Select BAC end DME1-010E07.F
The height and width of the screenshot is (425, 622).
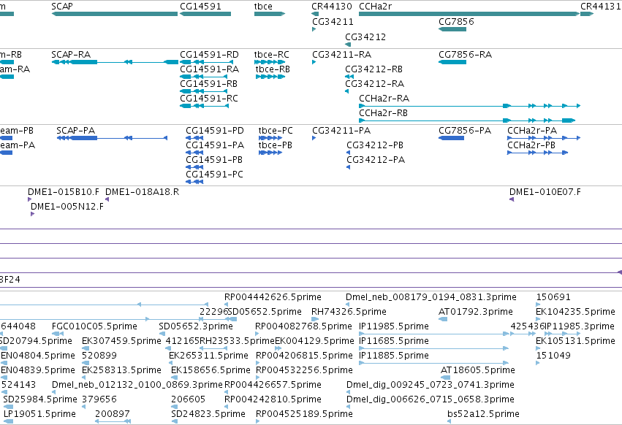[545, 192]
